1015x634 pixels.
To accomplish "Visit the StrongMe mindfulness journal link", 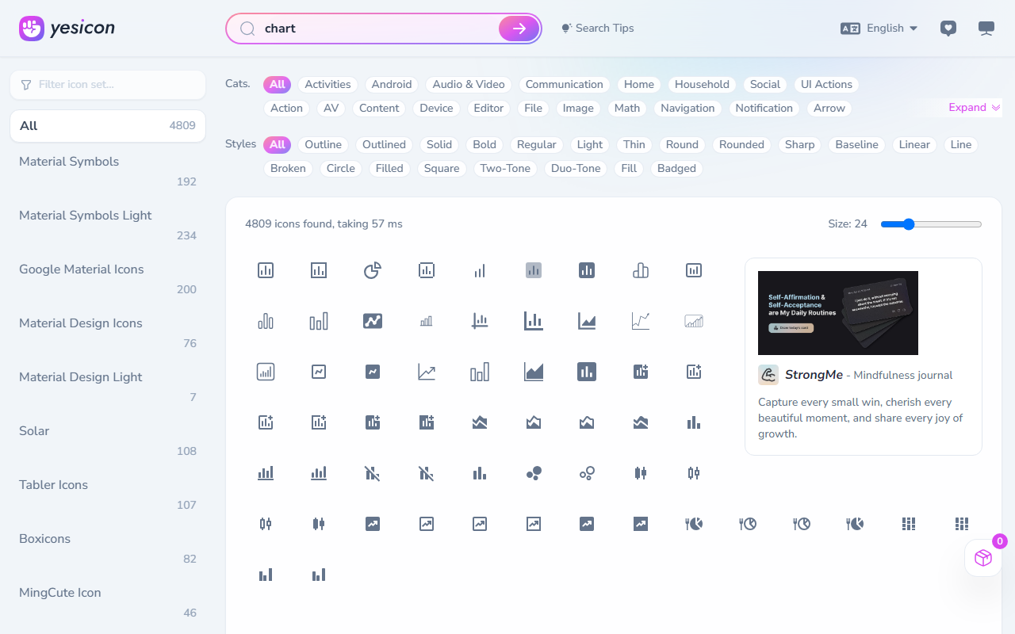I will click(x=868, y=375).
